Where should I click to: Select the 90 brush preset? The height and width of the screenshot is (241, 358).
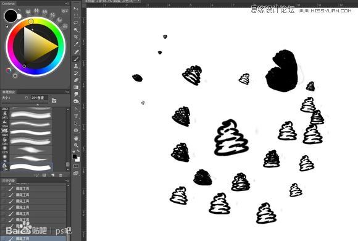[x=27, y=158]
